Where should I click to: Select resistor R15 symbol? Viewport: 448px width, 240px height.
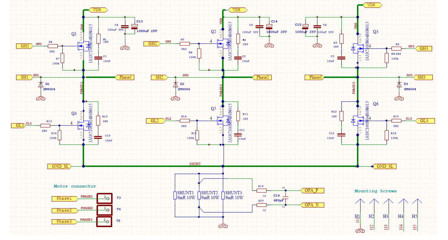pos(397,120)
